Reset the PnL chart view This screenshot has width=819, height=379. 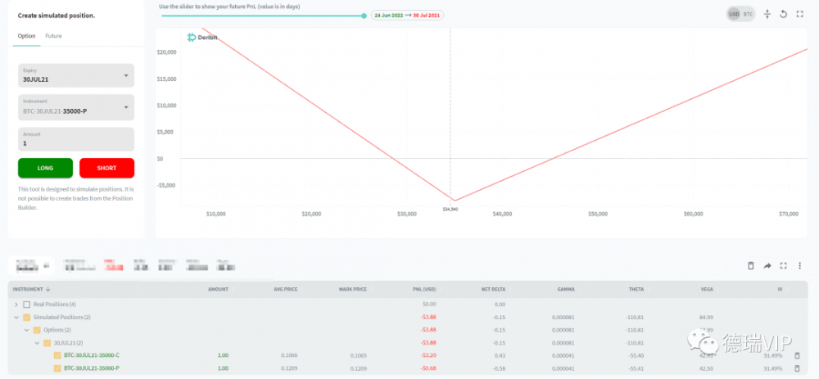(x=784, y=14)
